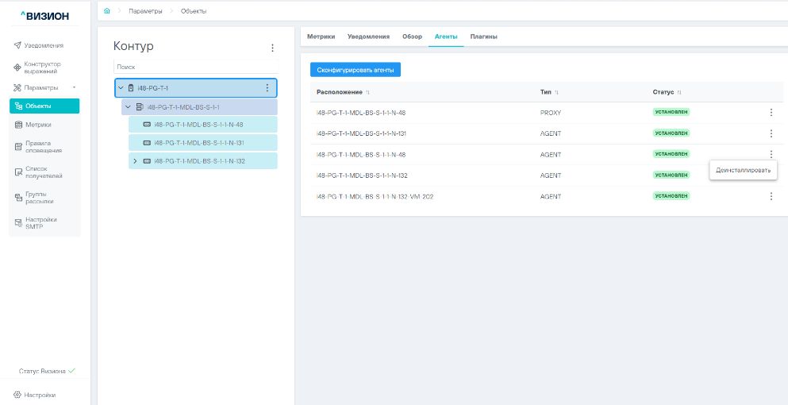
Task: Open the Уведомления sidebar item
Action: click(44, 45)
